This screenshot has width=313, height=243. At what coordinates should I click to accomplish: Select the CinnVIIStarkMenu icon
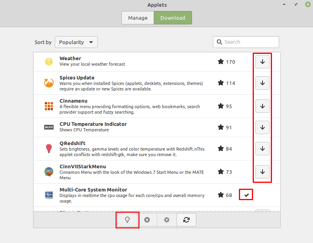pyautogui.click(x=49, y=172)
